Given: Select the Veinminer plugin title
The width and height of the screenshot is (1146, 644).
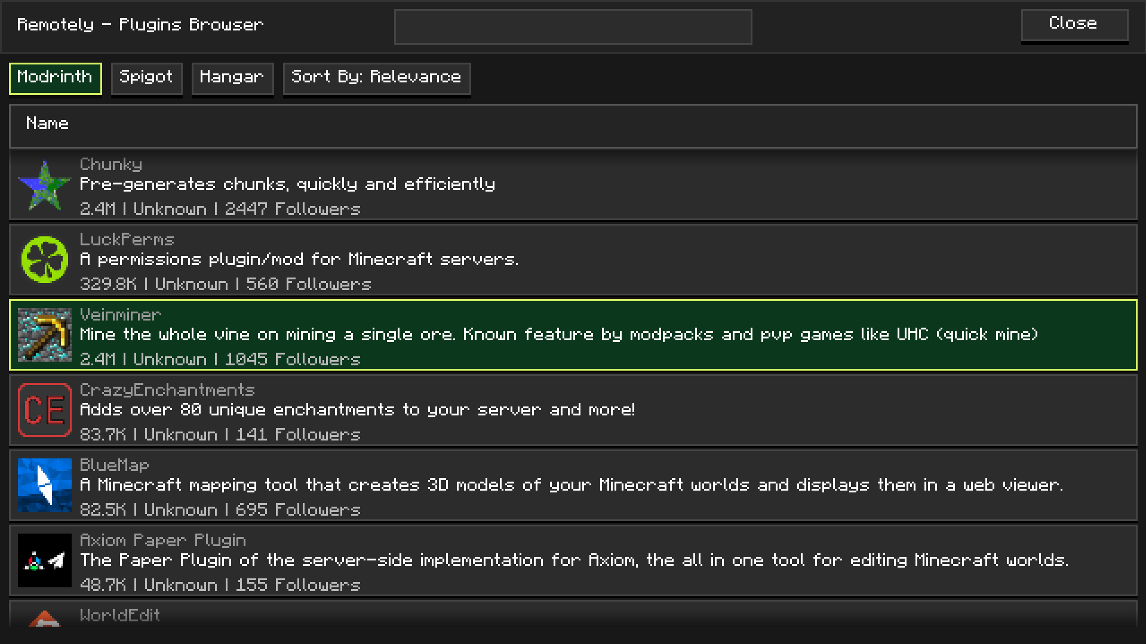Looking at the screenshot, I should point(121,315).
